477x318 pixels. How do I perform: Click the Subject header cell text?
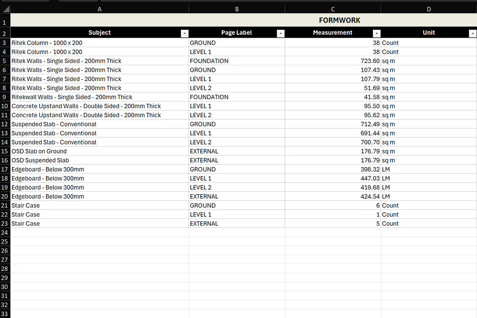[x=100, y=32]
